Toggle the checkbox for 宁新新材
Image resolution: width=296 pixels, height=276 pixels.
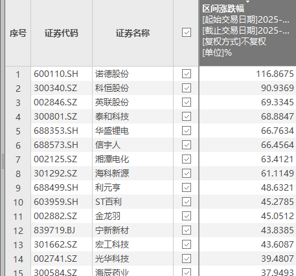coord(187,230)
